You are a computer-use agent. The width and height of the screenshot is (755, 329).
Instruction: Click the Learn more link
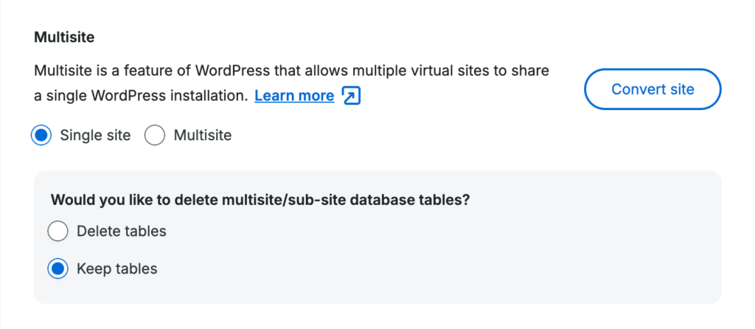point(294,96)
